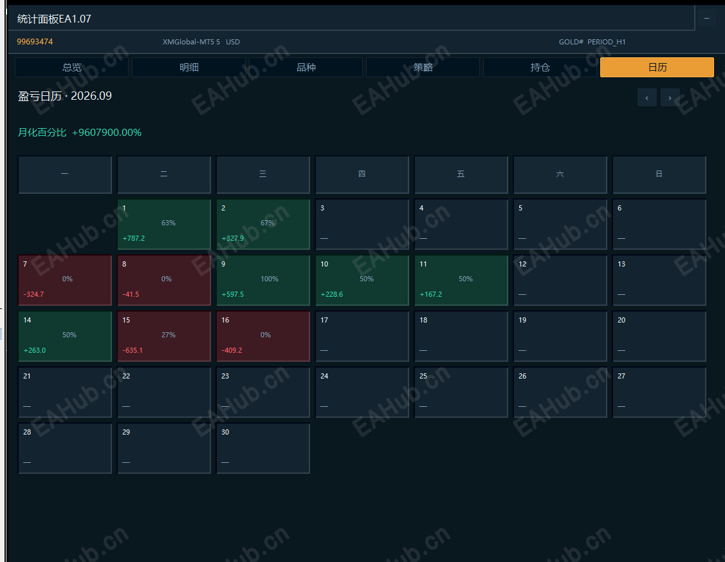The image size is (725, 562).
Task: Open the 总览 overview tab
Action: [71, 67]
